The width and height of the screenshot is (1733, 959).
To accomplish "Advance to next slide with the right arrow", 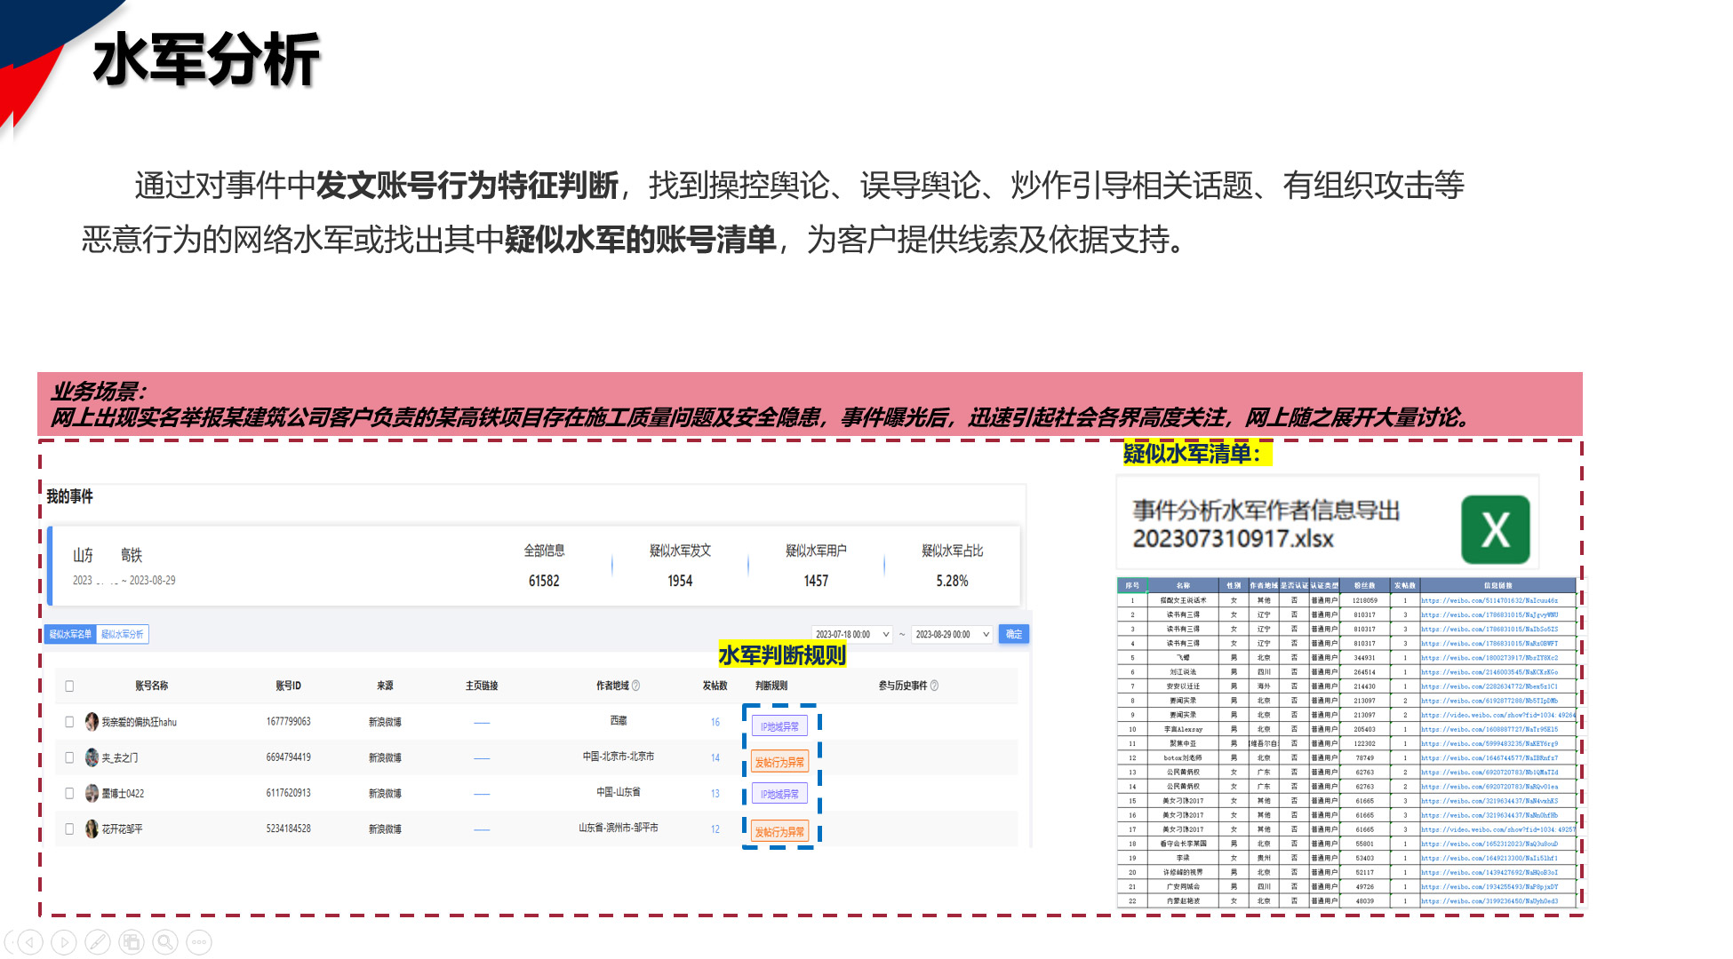I will pyautogui.click(x=64, y=941).
